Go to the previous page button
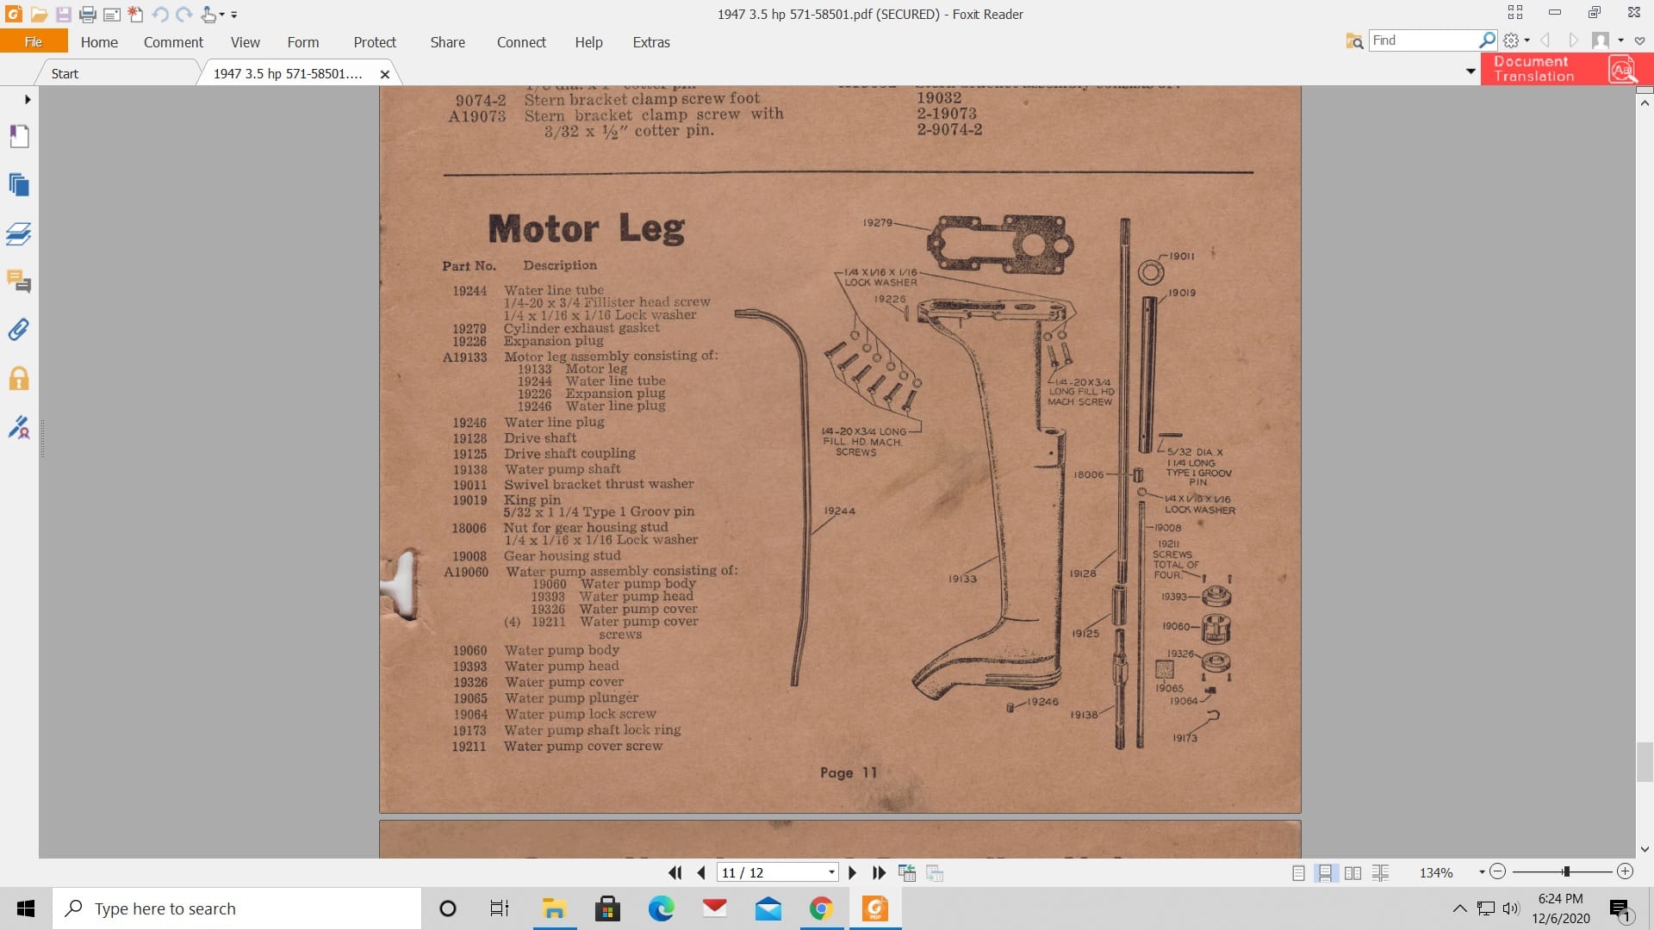 [701, 872]
